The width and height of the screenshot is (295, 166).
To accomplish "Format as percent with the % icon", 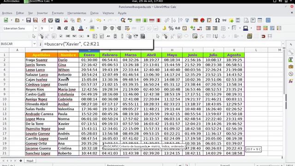I will (x=171, y=28).
